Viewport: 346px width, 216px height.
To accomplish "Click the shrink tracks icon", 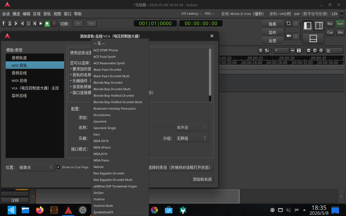I will tap(293, 50).
